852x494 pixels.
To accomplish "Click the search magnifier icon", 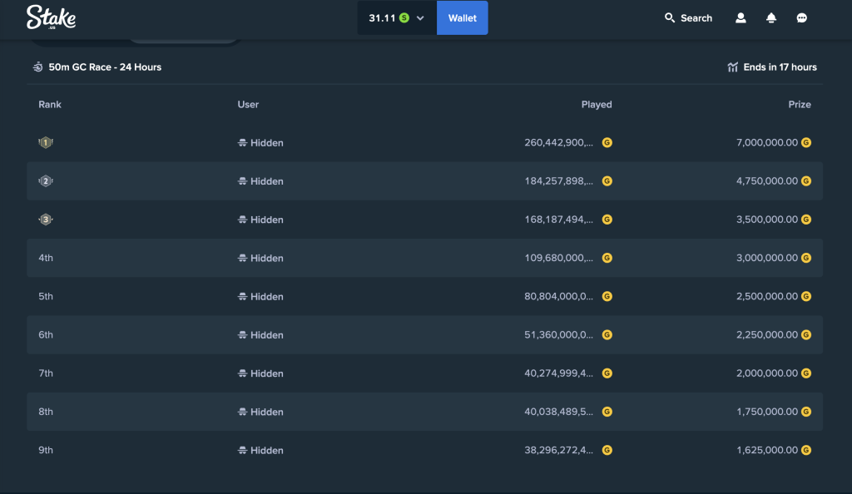I will (670, 18).
